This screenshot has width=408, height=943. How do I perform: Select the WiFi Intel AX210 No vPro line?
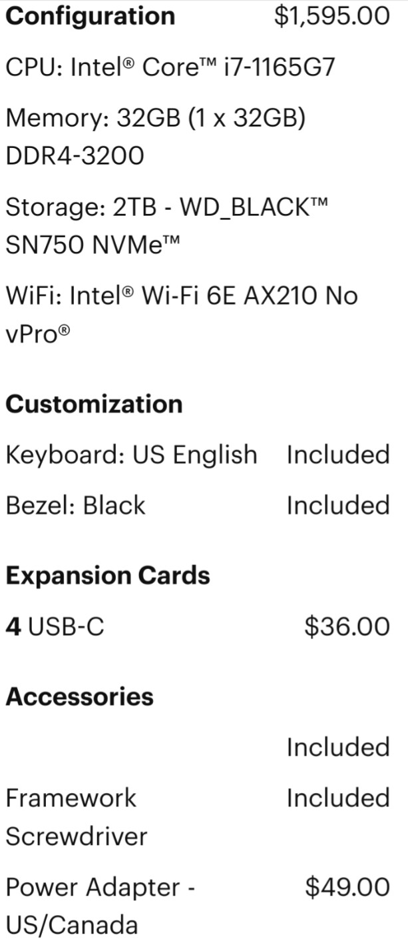[x=182, y=315]
